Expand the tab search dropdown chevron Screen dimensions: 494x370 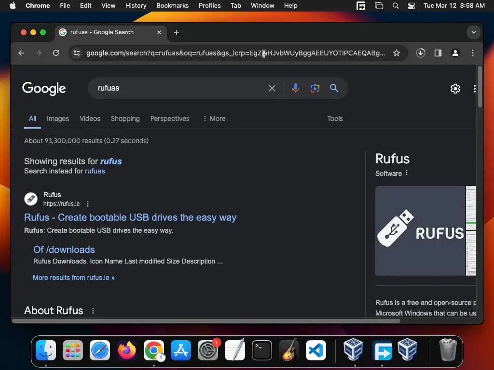pyautogui.click(x=474, y=32)
